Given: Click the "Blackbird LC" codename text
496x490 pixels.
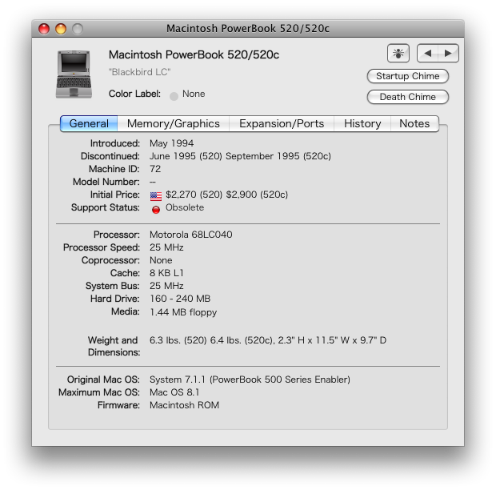Looking at the screenshot, I should point(139,72).
